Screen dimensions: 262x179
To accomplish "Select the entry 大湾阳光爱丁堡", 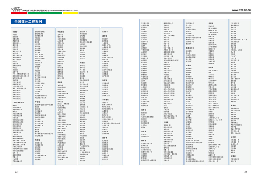I will coord(191,55).
